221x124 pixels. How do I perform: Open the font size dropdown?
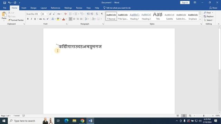point(47,14)
